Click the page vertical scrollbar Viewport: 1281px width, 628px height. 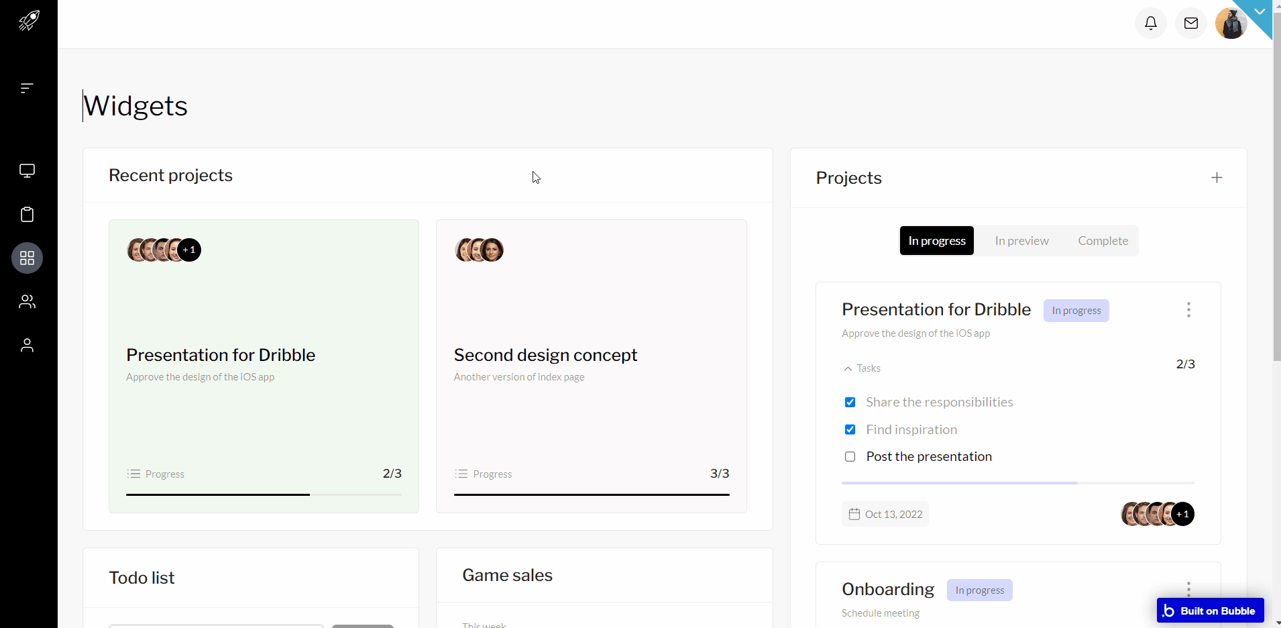point(1277,188)
